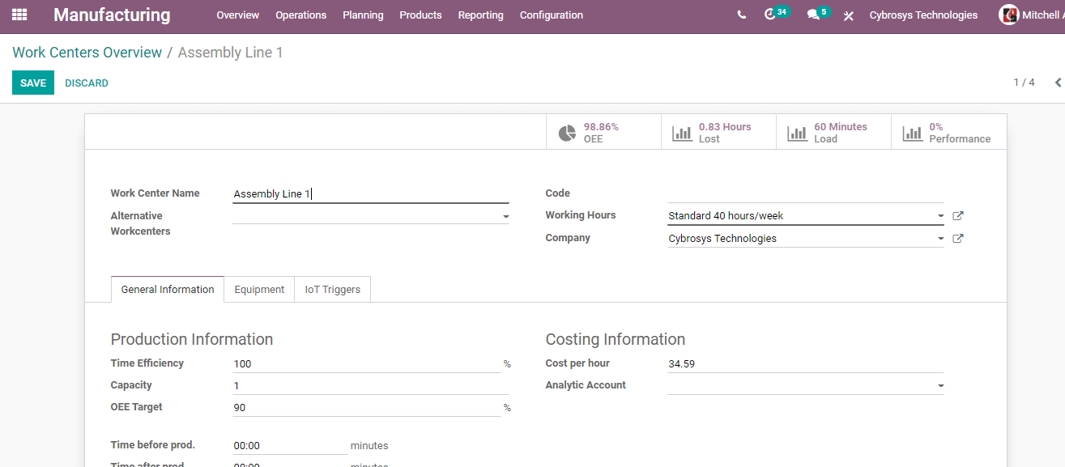Click the Time Efficiency field
Viewport: 1065px width, 467px height.
coord(366,364)
